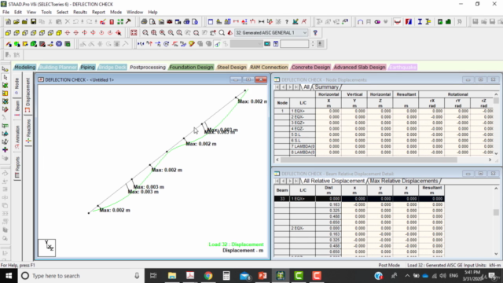Click the empty input field in third toolbar
The width and height of the screenshot is (503, 283).
point(295,44)
